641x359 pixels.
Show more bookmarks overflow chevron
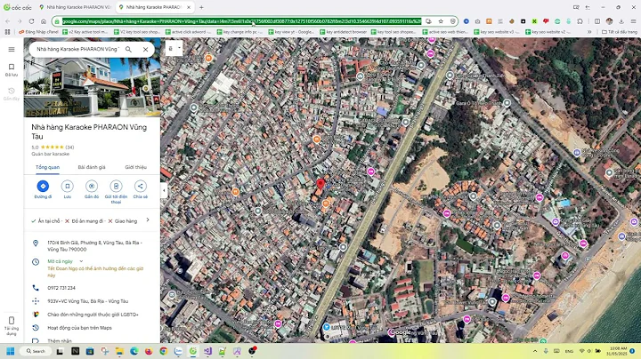point(589,32)
